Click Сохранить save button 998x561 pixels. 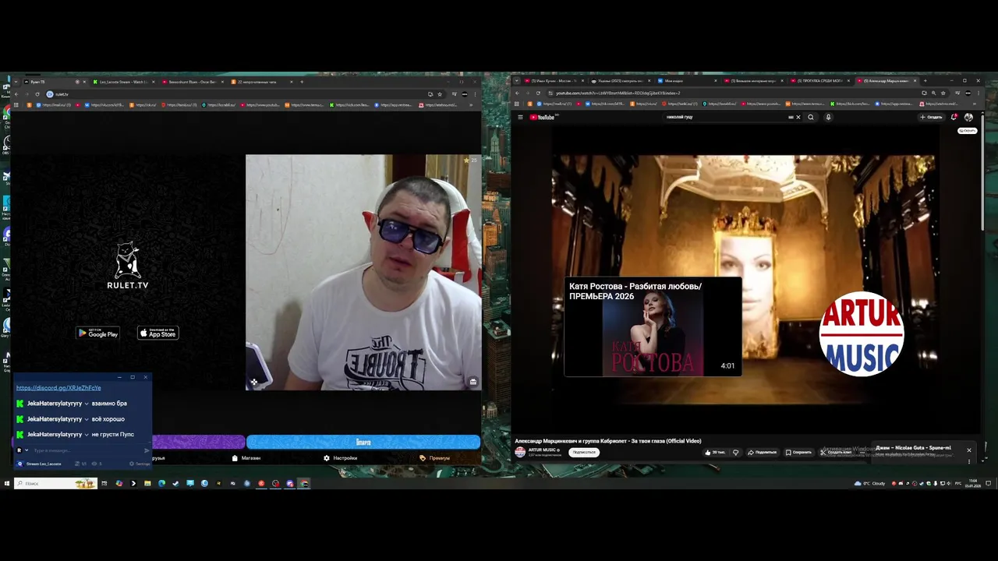coord(798,452)
